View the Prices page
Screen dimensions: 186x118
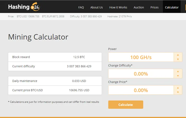click(155, 7)
